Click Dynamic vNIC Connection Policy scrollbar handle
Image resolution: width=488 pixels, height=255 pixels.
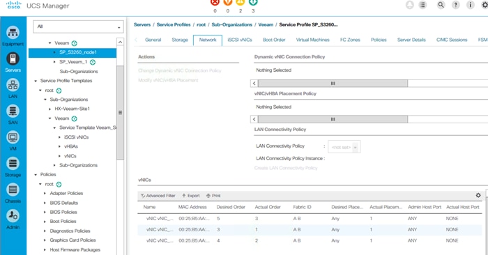point(333,84)
